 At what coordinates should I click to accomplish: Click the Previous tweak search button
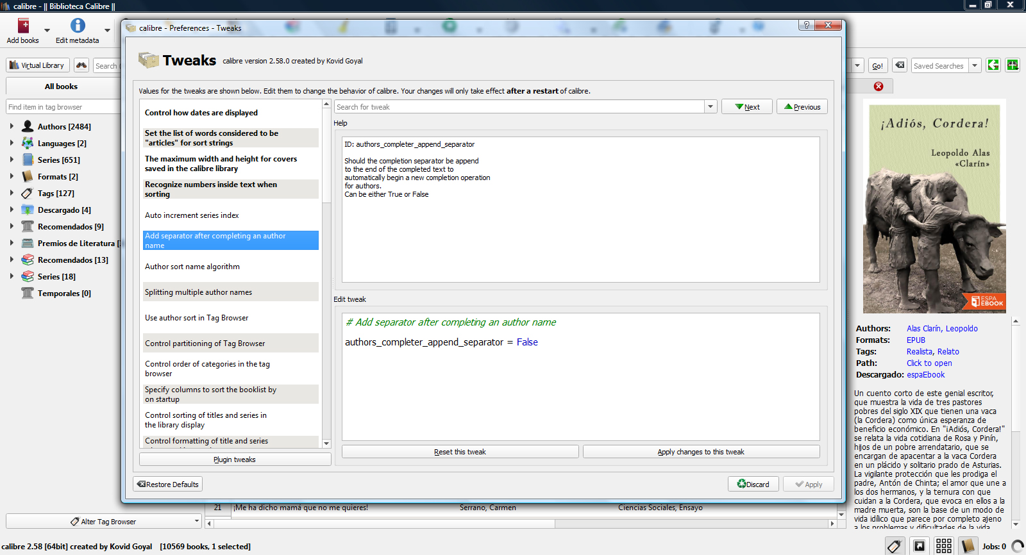click(x=802, y=107)
